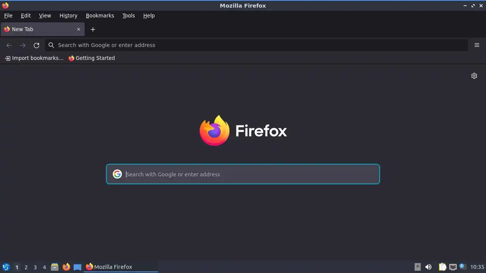Reload the current page
This screenshot has height=273, width=486.
tap(36, 45)
